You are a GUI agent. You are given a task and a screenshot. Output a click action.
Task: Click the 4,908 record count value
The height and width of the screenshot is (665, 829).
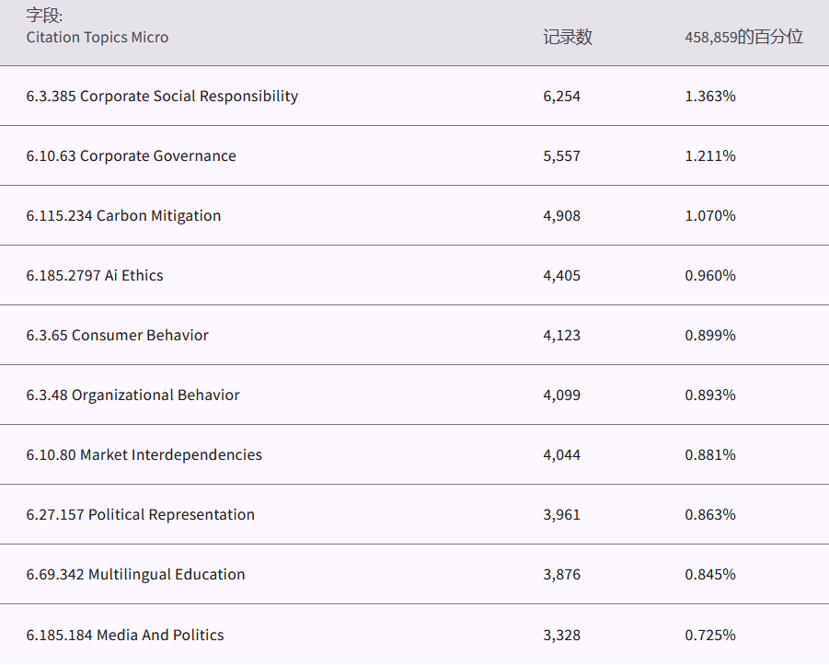561,216
